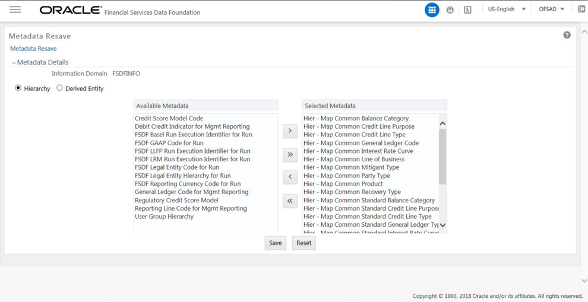Screen dimensions: 588x302
Task: Open the help question mark icon
Action: point(567,35)
